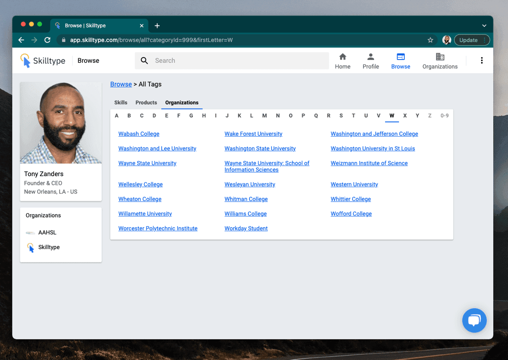Open Wake Forest University link
This screenshot has width=508, height=360.
coord(254,134)
